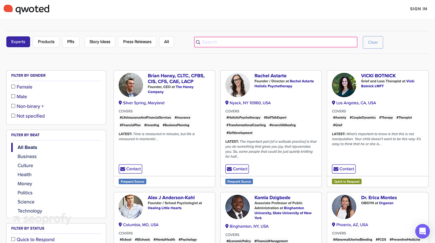This screenshot has height=243, width=435.
Task: Filter by Health beat
Action: [x=24, y=174]
